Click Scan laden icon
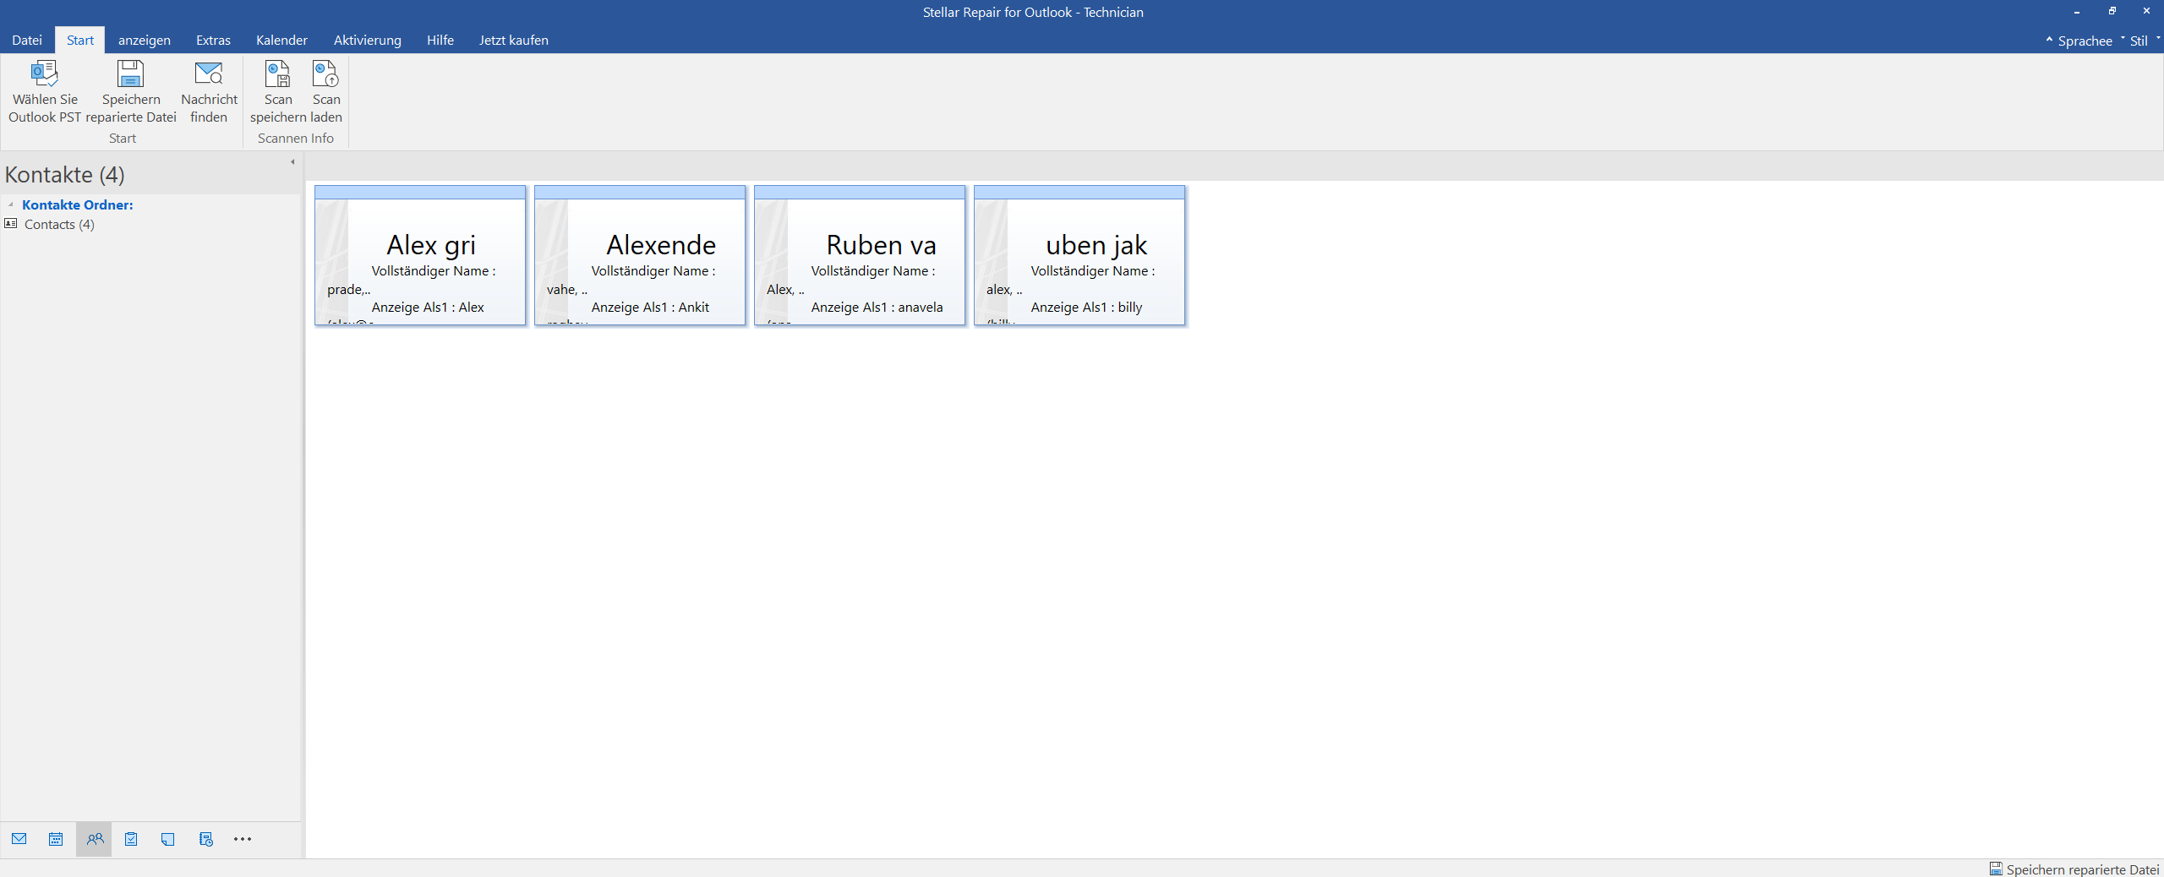 coord(325,74)
